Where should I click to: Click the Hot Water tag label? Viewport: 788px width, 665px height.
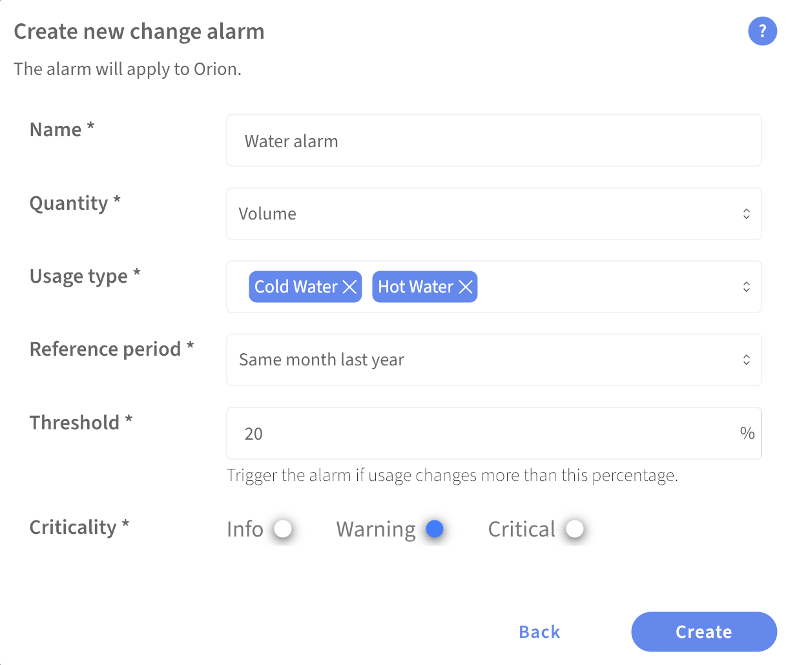tap(415, 287)
